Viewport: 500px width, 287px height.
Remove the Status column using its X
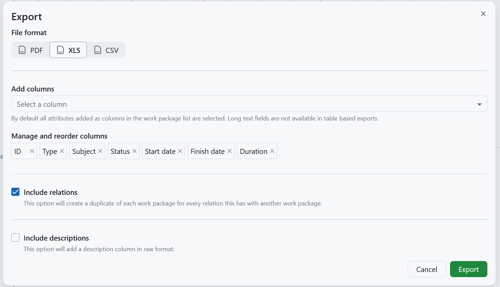pos(134,151)
